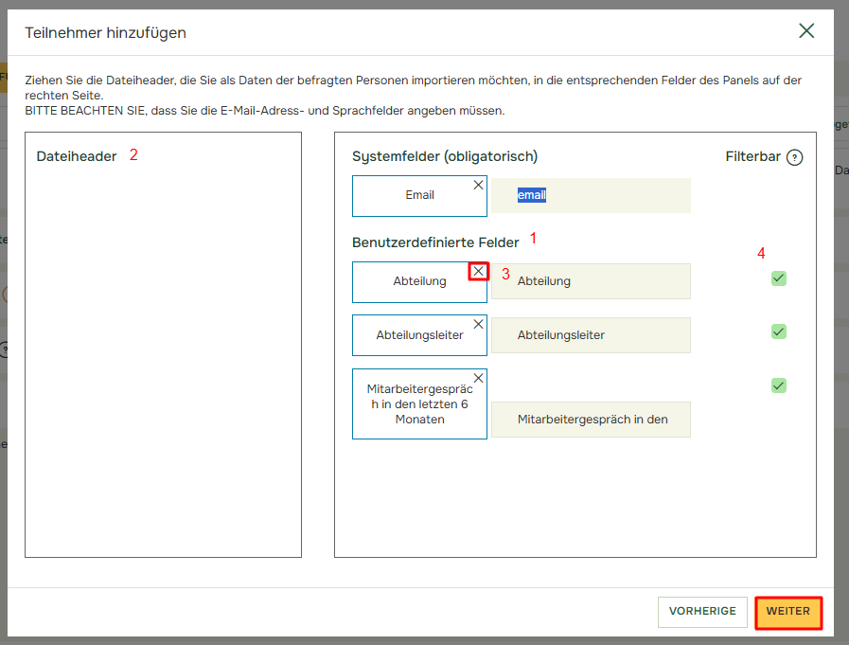Click the WEITER button
Viewport: 849px width, 645px height.
point(787,612)
